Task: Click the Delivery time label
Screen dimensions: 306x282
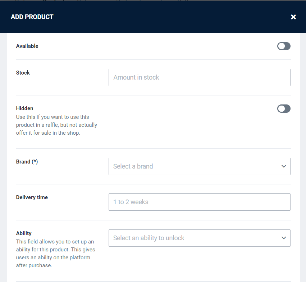Action: [32, 197]
